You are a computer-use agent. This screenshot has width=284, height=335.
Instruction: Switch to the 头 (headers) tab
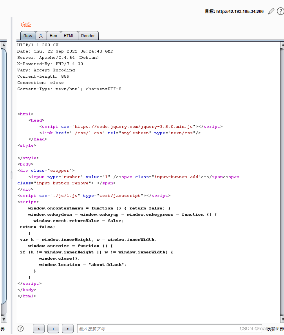[x=41, y=36]
